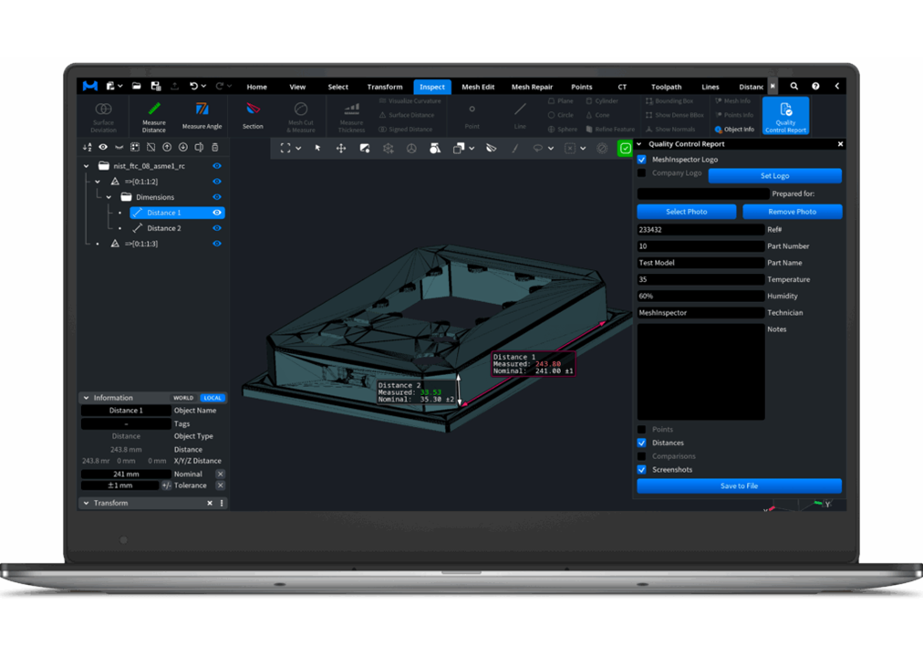Click the move/pan arrows tool
This screenshot has width=923, height=657.
[x=341, y=148]
